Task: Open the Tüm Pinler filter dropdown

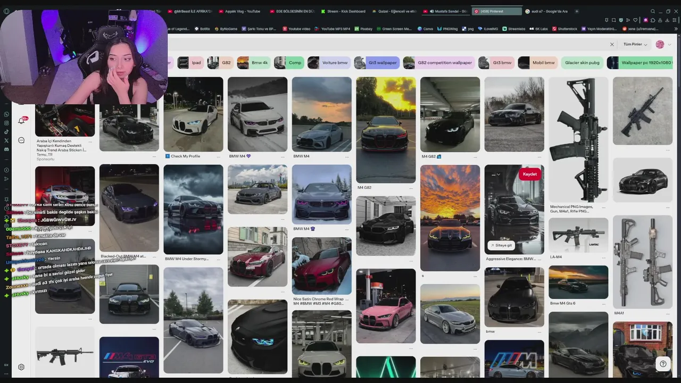Action: tap(635, 45)
